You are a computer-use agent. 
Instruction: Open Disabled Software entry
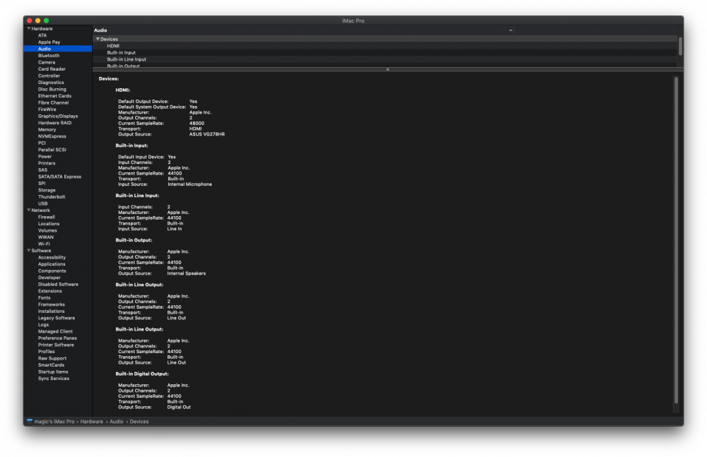coord(58,285)
